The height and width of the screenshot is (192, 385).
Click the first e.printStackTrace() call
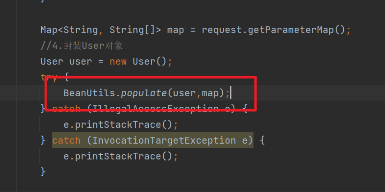tap(118, 124)
